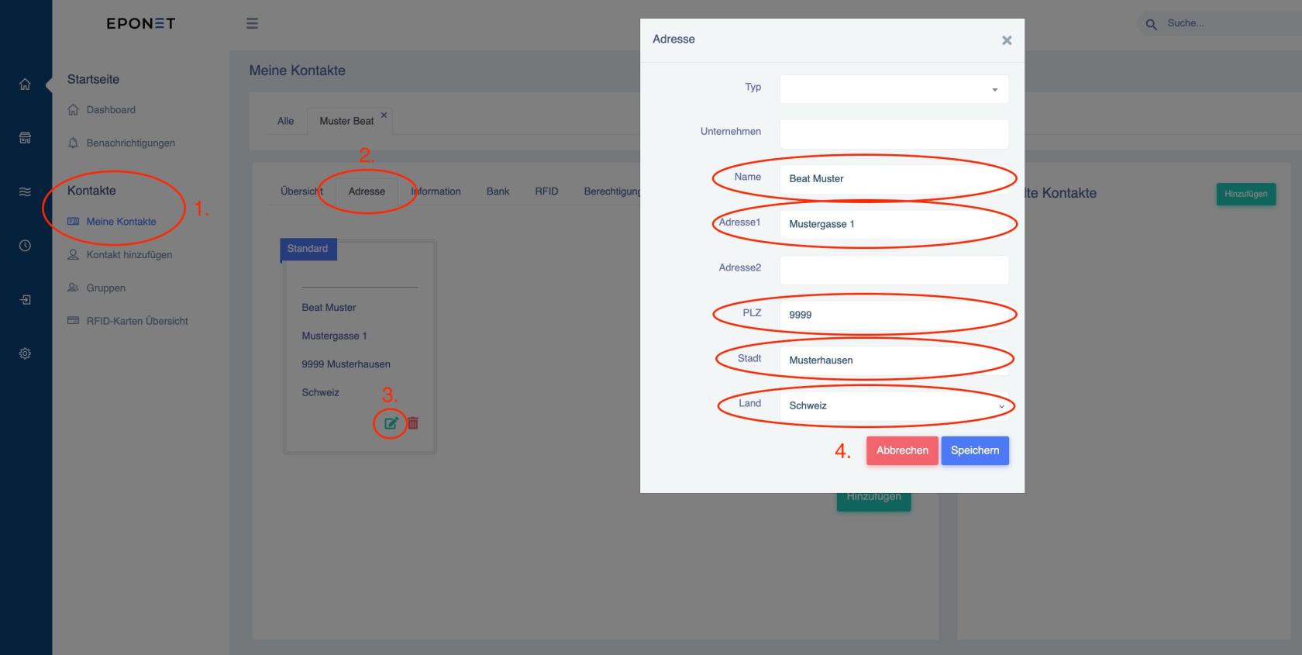Click the home icon in left rail
Screen dimensions: 1302x655
click(x=25, y=84)
